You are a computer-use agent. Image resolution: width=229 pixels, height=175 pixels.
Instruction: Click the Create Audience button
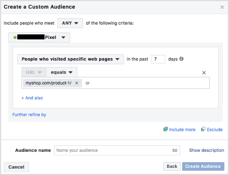pos(203,166)
